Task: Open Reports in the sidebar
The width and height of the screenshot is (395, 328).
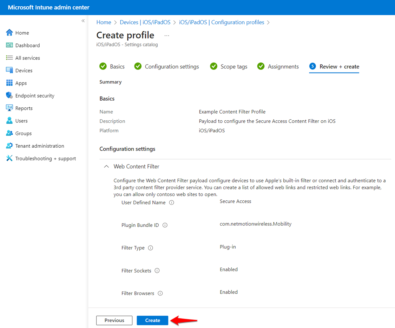Action: pyautogui.click(x=24, y=108)
